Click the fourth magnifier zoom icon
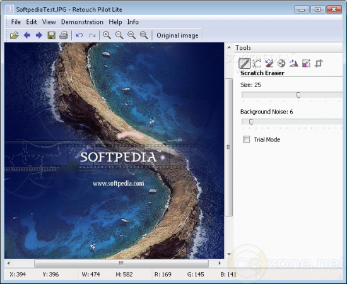The height and width of the screenshot is (284, 347). tap(144, 35)
